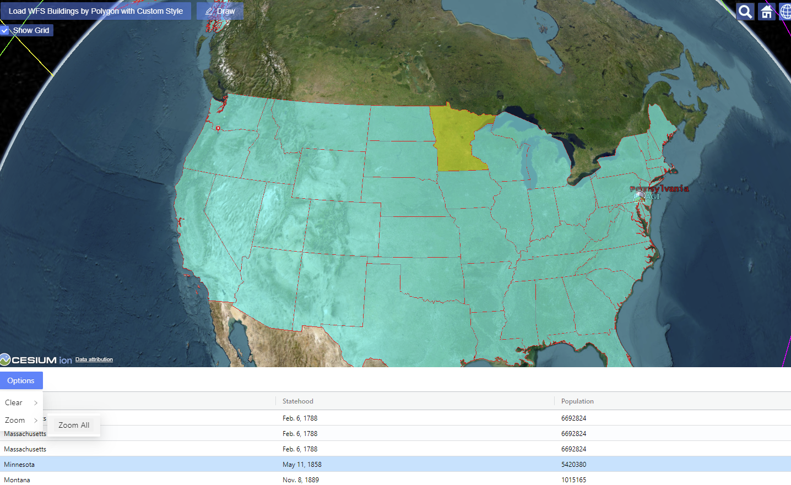The image size is (791, 485).
Task: Click Load WFS Buildings by Polygon button
Action: (96, 11)
